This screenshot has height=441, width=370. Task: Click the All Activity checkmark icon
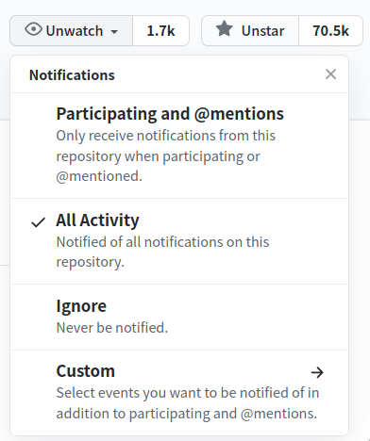coord(39,222)
